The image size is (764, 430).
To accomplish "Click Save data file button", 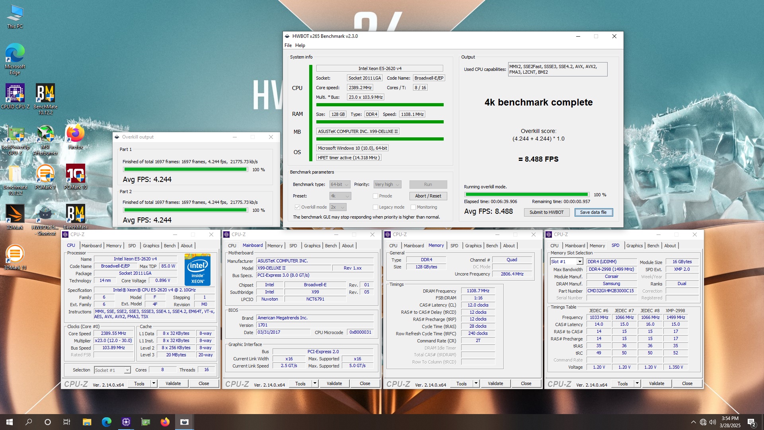I will point(593,212).
